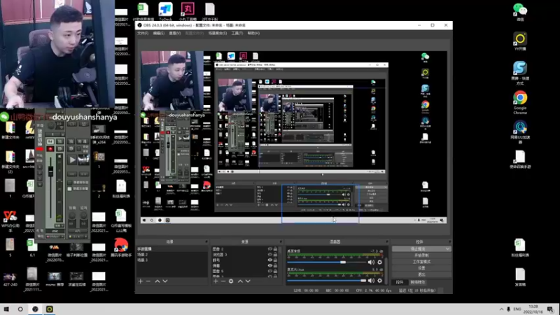Image resolution: width=560 pixels, height=315 pixels.
Task: Open AFL output dropdown in sound card panel
Action: pyautogui.click(x=78, y=237)
